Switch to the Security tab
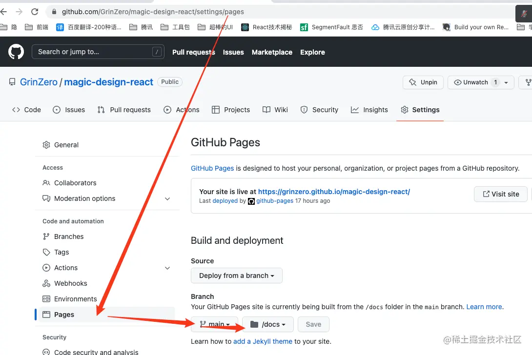The image size is (532, 355). 319,110
